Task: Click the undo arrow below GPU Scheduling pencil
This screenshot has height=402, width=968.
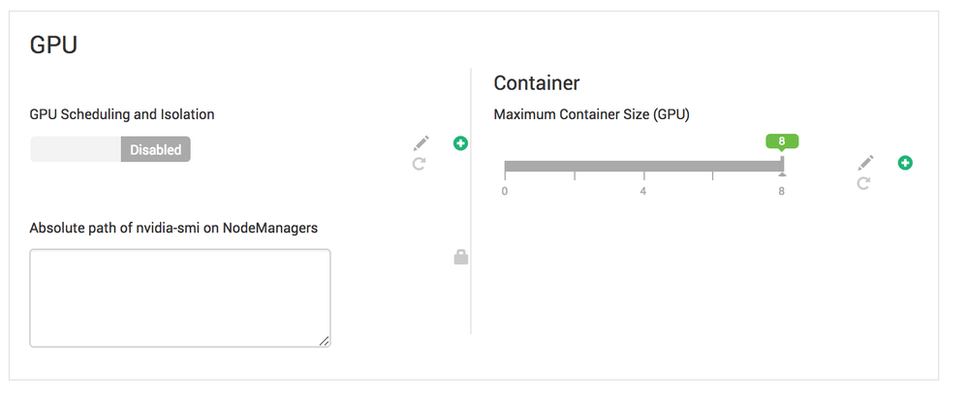Action: [419, 165]
